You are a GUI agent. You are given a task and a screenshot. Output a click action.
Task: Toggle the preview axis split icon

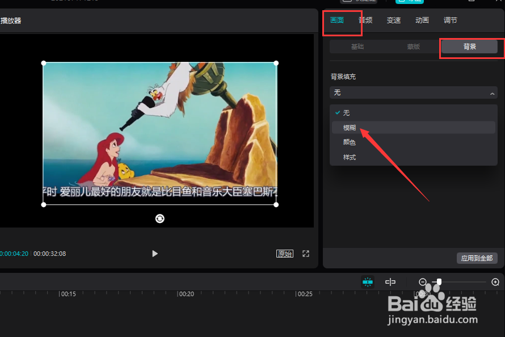tap(390, 283)
